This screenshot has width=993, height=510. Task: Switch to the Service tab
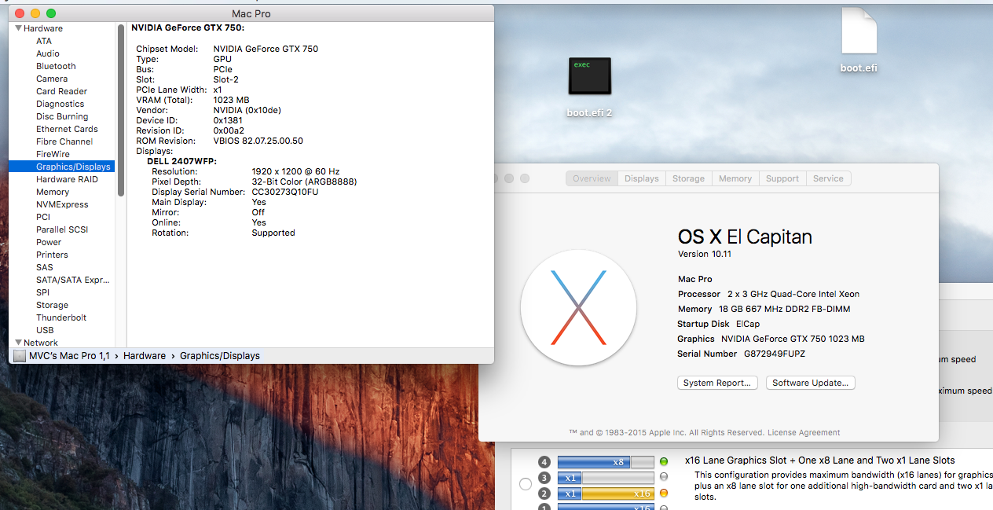tap(828, 178)
